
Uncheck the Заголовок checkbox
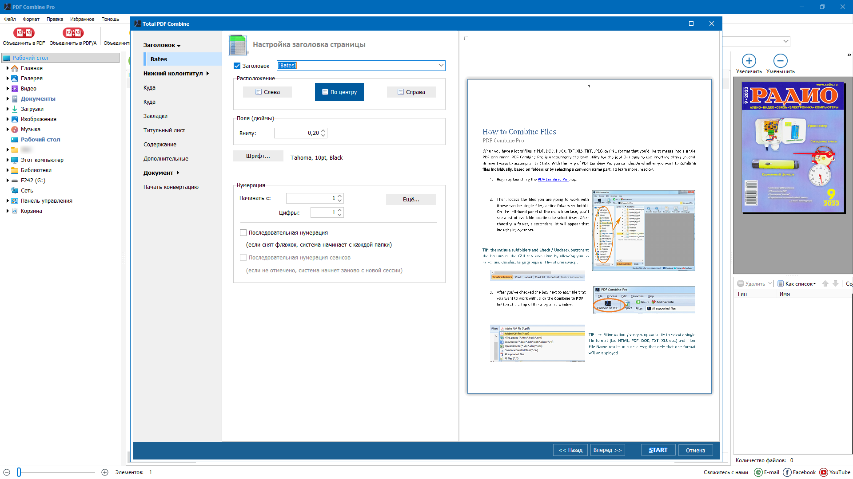coord(237,66)
